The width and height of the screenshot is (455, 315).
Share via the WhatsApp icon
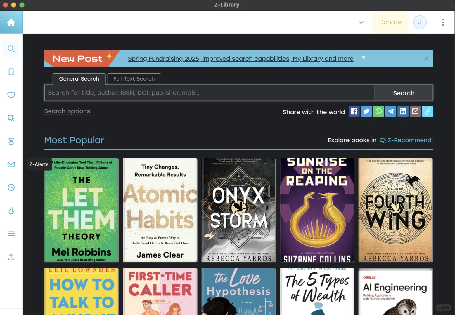coord(379,111)
